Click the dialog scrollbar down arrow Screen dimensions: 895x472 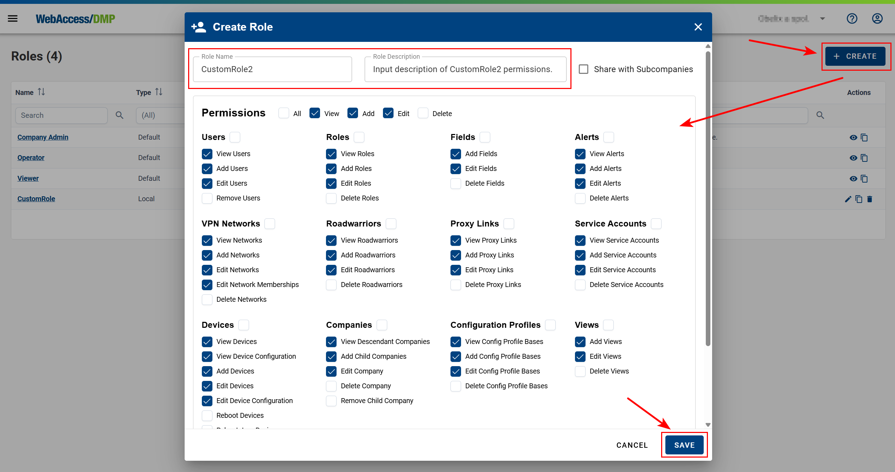708,425
